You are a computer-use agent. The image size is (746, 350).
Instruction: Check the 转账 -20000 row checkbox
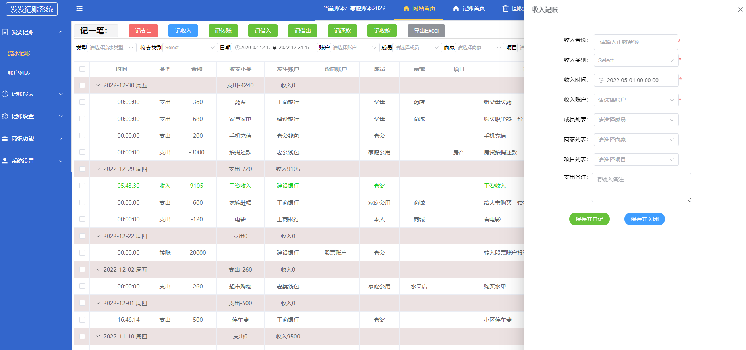[x=82, y=253]
